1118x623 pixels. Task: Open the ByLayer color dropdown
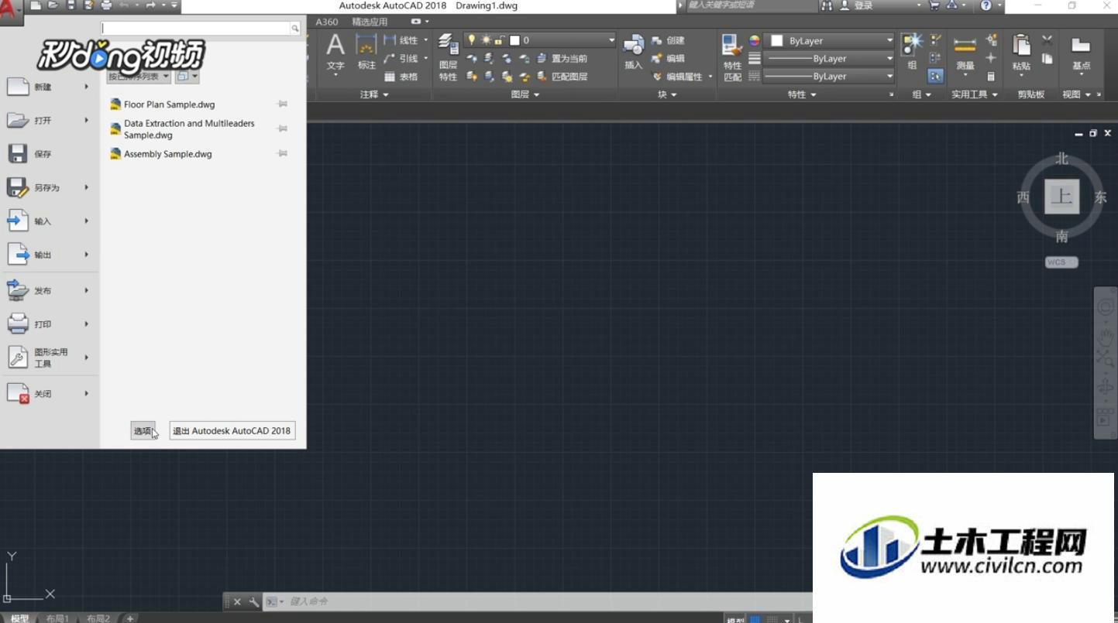[x=829, y=41]
